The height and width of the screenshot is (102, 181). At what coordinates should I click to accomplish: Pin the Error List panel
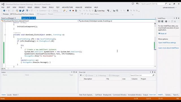[x=153, y=72]
